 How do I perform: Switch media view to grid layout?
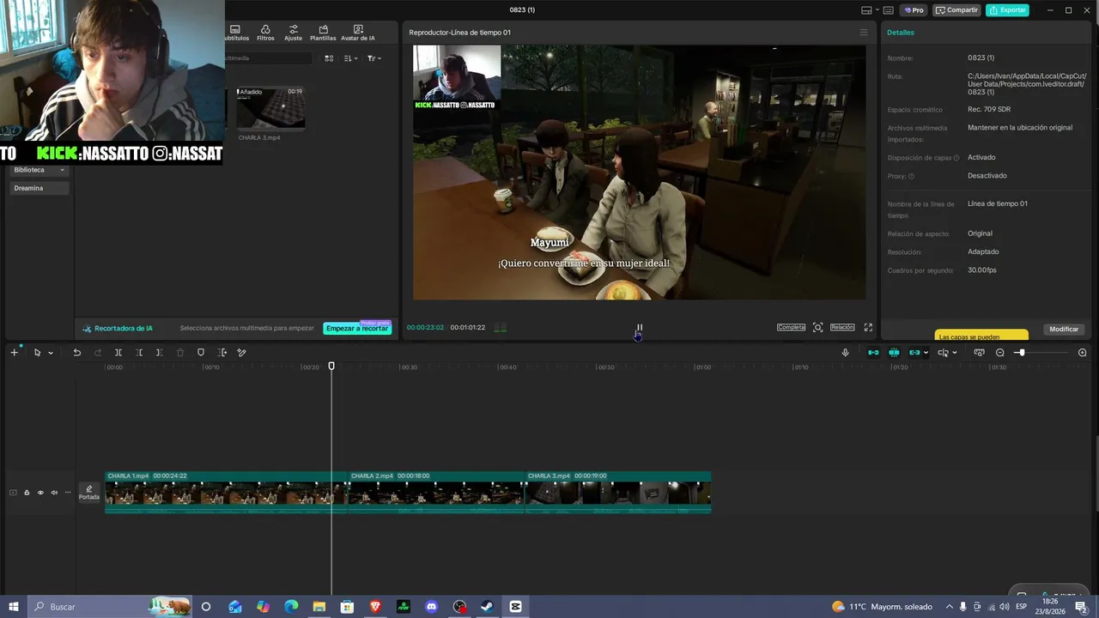(329, 58)
